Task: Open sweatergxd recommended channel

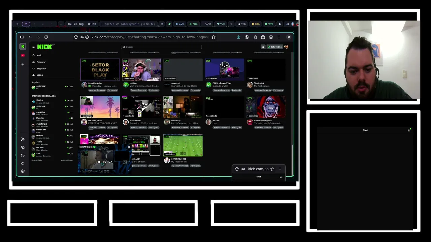Action: pyautogui.click(x=52, y=125)
